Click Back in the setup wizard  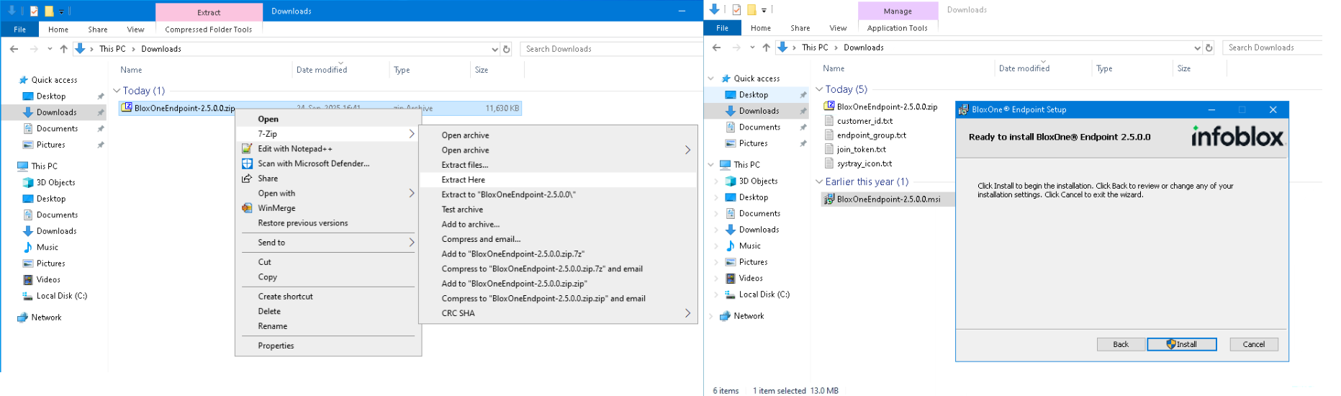[x=1121, y=344]
